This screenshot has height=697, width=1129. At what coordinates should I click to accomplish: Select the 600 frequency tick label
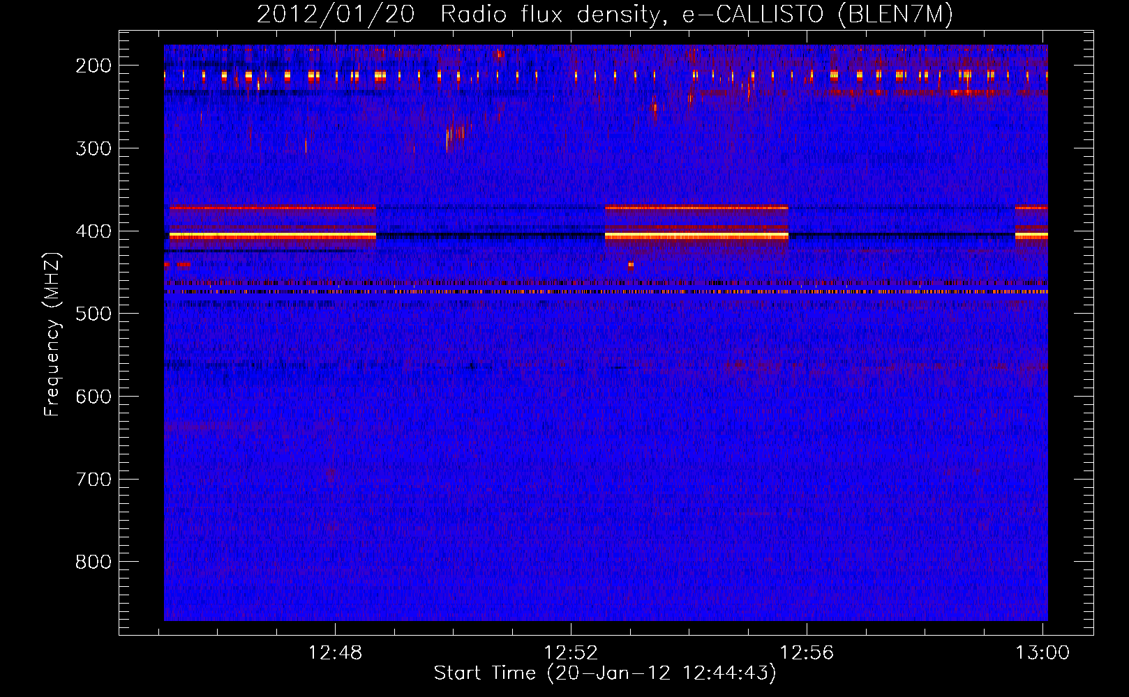(x=94, y=397)
